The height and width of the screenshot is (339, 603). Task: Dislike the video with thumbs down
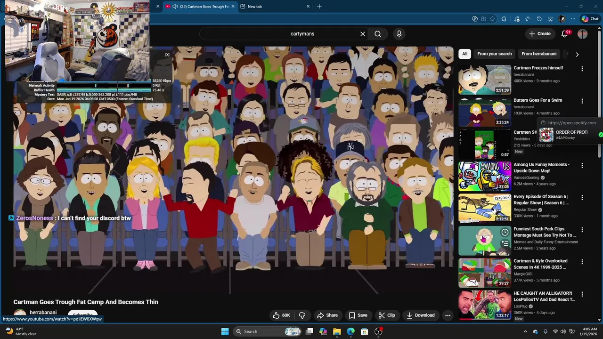pyautogui.click(x=302, y=315)
